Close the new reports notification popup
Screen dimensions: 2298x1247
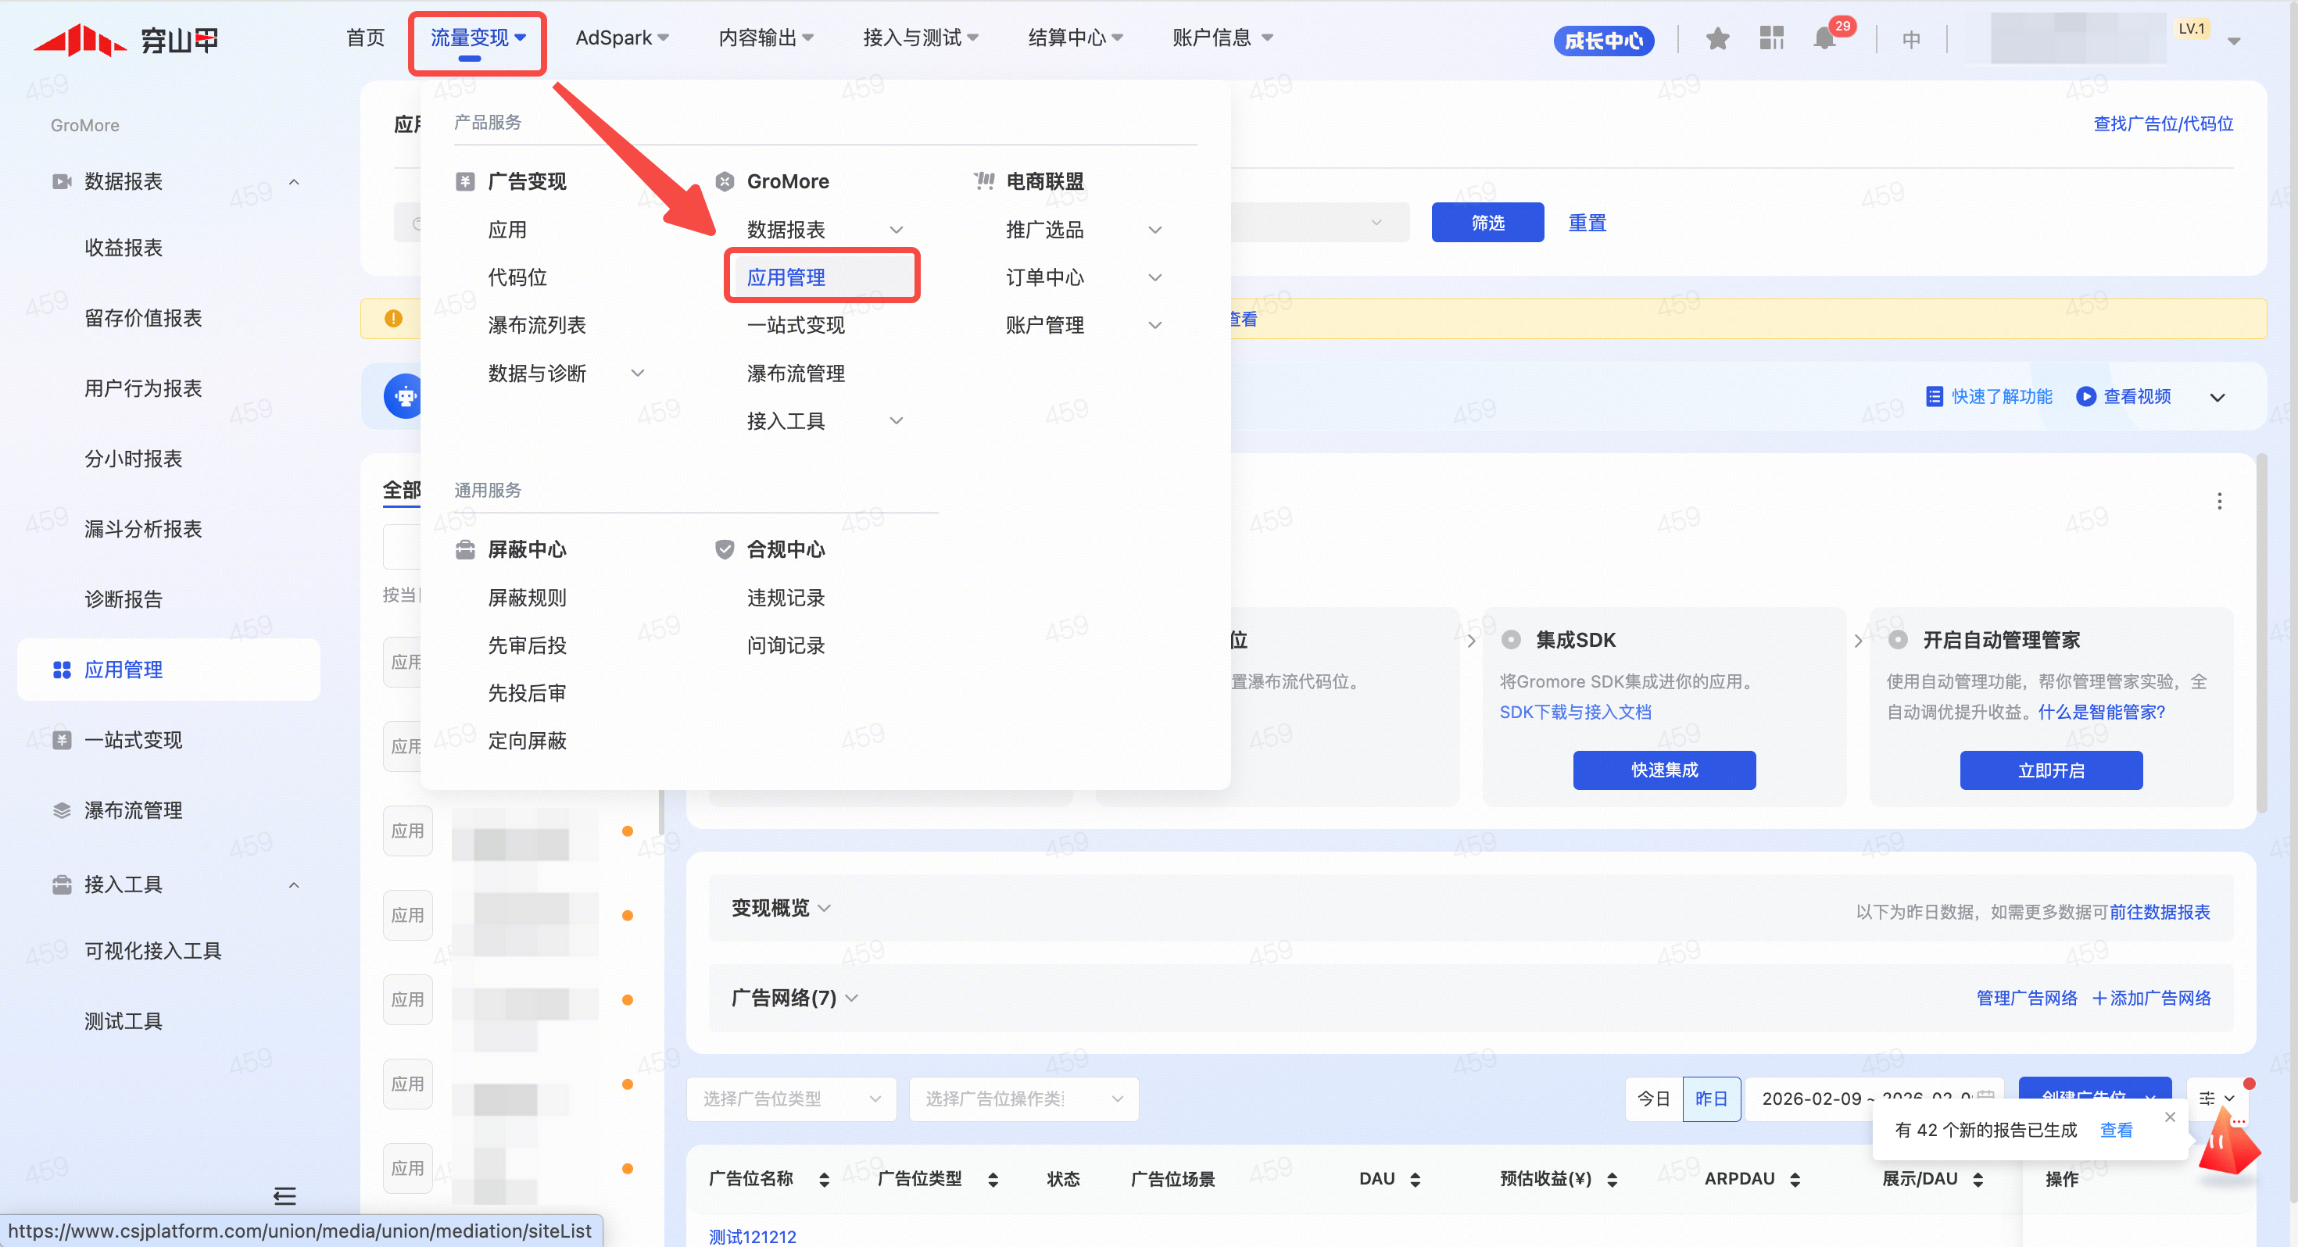tap(2170, 1117)
